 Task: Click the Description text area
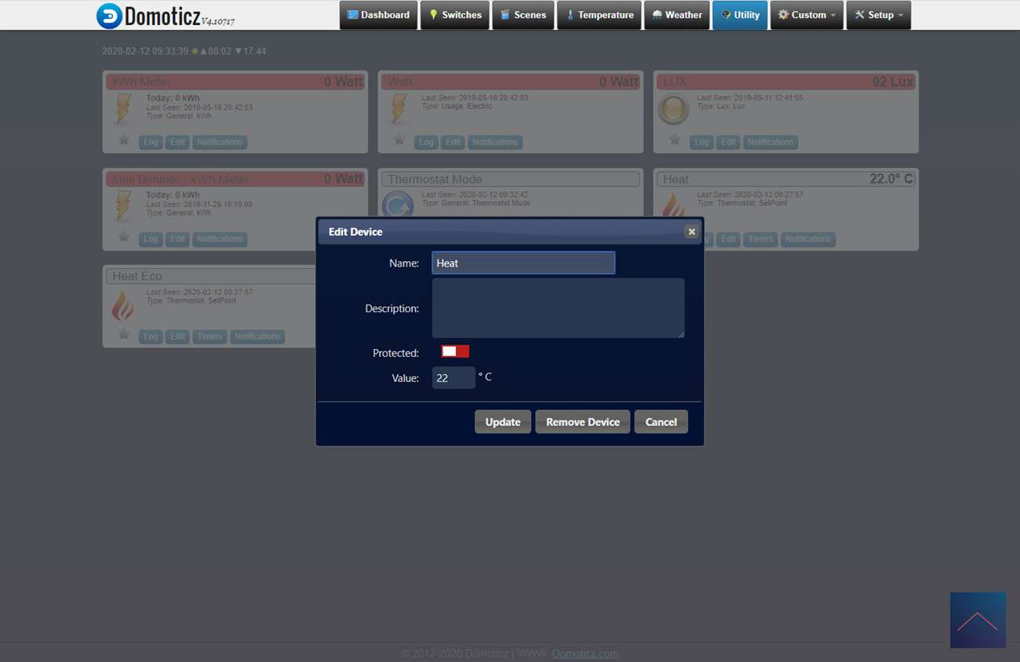point(558,308)
